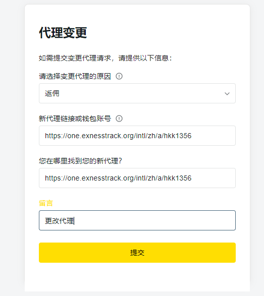Screen dimensions: 264x296
Task: Click empty area right of 更改代理 in 留言
Action: point(154,220)
